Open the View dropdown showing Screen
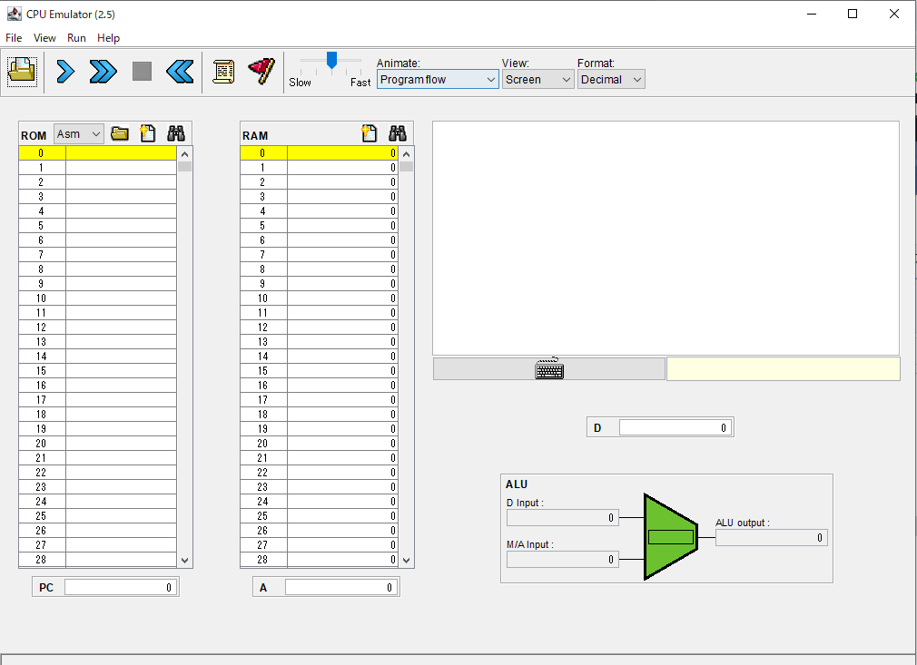917x665 pixels. pyautogui.click(x=537, y=80)
